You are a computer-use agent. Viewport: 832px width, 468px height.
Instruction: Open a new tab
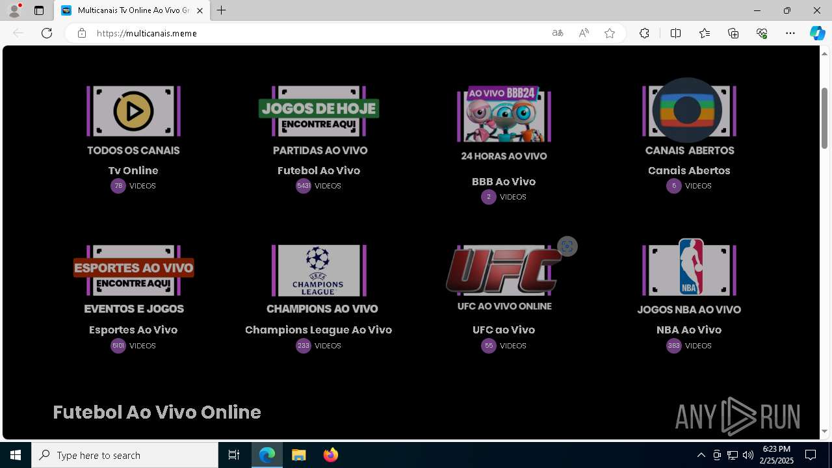221,10
